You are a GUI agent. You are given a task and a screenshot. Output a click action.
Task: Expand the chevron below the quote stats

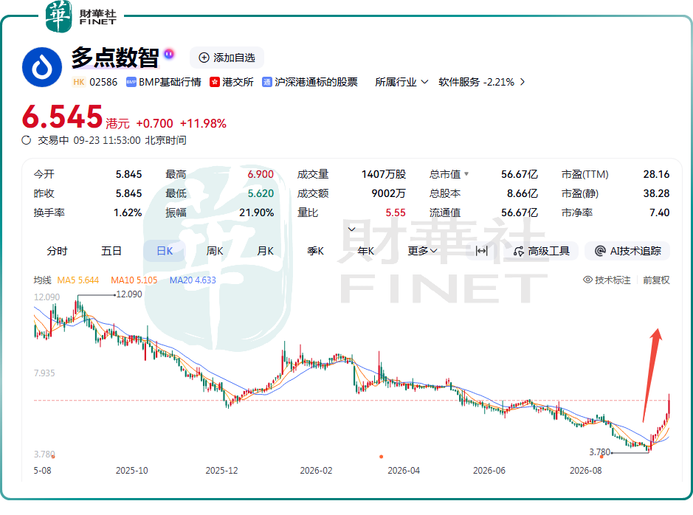[x=352, y=229]
